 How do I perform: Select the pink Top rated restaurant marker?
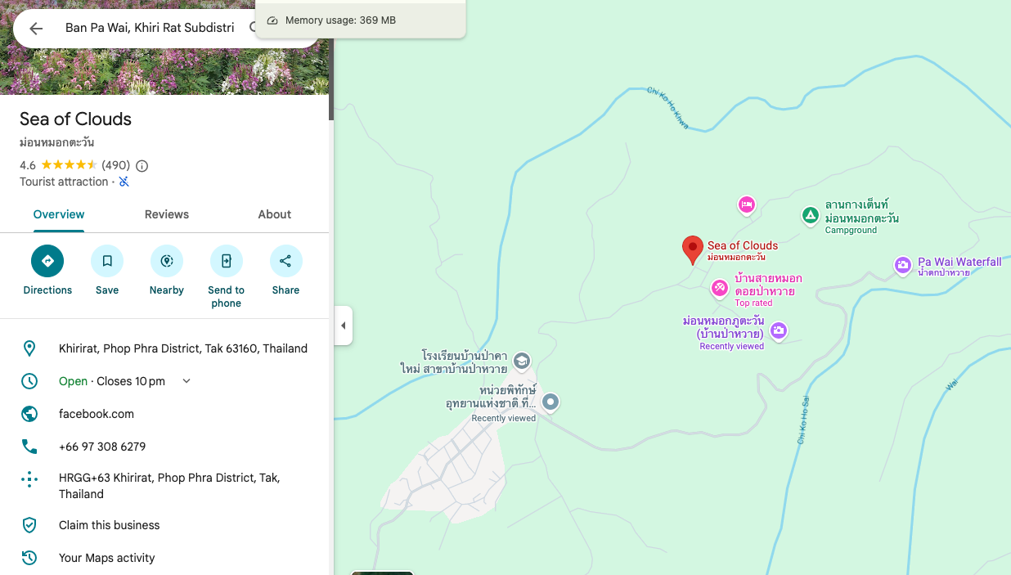719,287
